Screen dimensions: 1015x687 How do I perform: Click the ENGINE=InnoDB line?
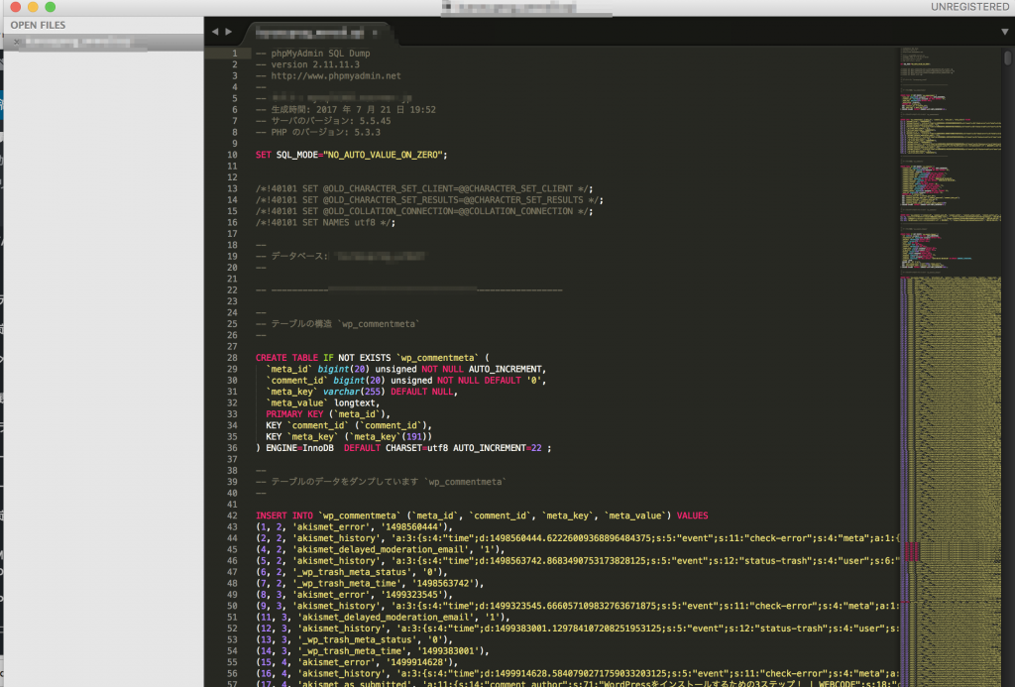tap(403, 448)
